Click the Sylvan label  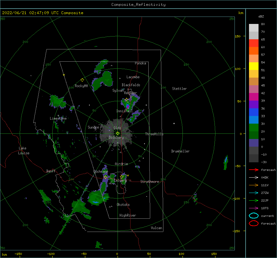point(118,90)
